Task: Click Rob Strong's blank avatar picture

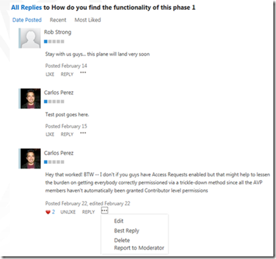Action: click(30, 38)
